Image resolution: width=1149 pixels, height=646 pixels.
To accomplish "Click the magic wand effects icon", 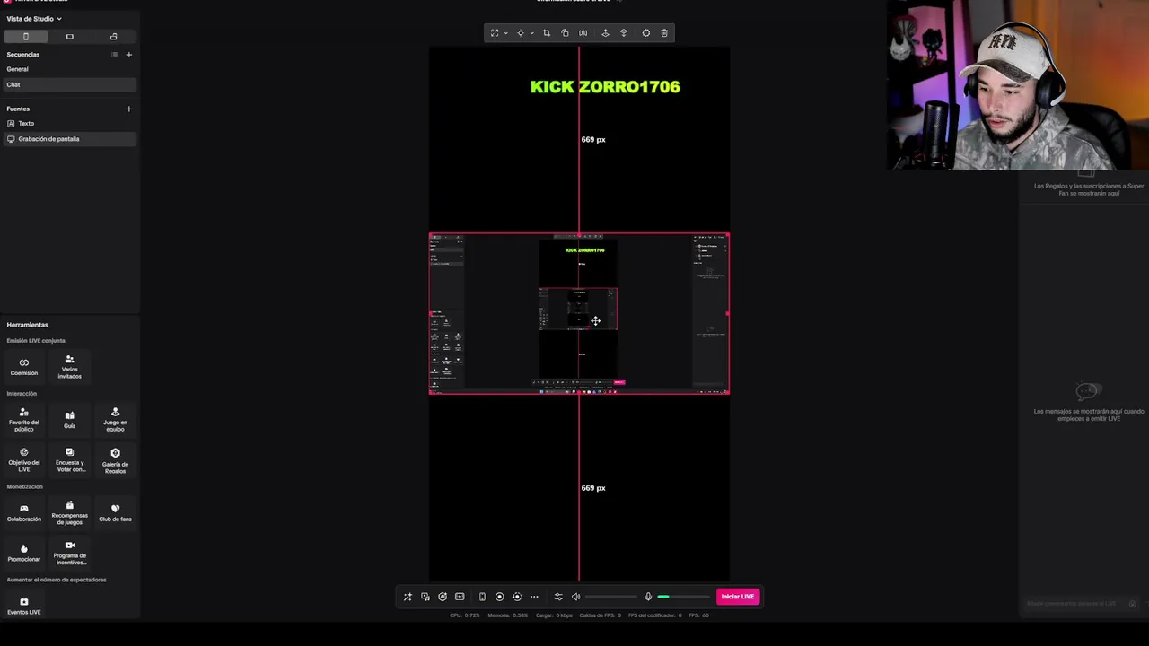I will tap(408, 597).
